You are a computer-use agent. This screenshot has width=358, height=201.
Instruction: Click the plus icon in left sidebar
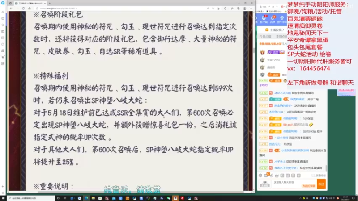coord(3,186)
